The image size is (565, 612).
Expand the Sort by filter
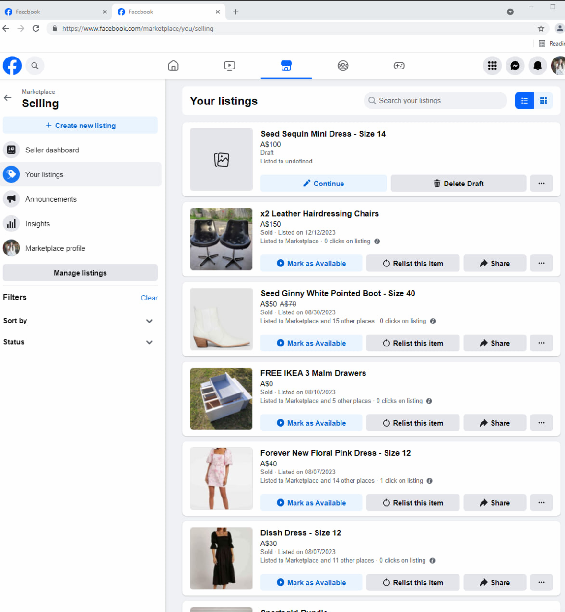(x=79, y=321)
